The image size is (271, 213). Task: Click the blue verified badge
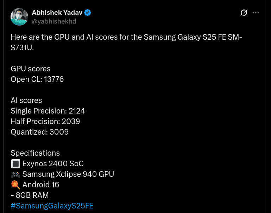pyautogui.click(x=88, y=13)
